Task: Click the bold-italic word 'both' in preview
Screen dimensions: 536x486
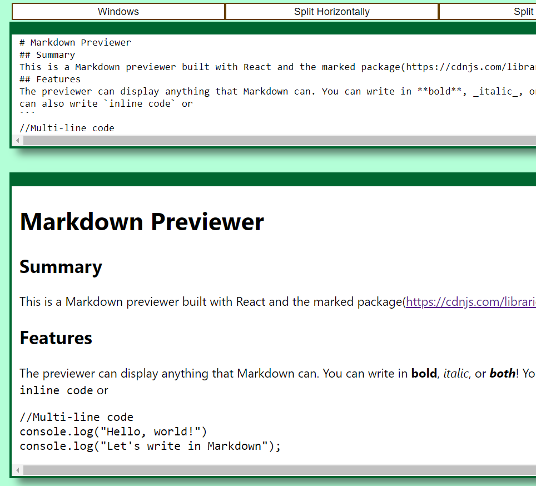Action: click(503, 374)
